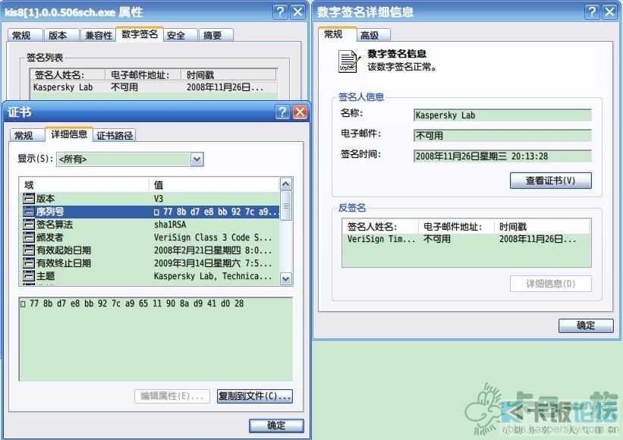Open the 证书路径 tab
This screenshot has height=440, width=623.
tap(115, 136)
